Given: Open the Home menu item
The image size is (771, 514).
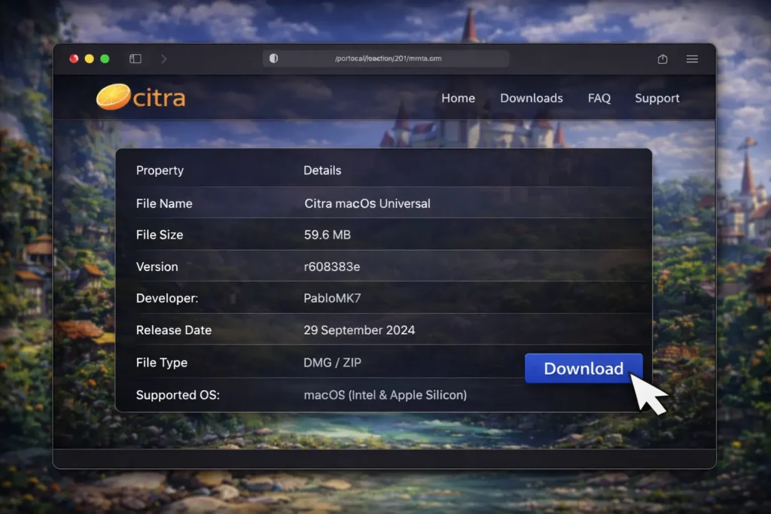Looking at the screenshot, I should 459,98.
